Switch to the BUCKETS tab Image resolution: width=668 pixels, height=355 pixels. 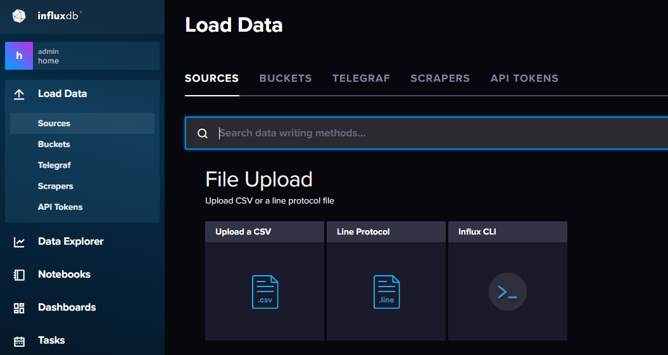coord(286,78)
